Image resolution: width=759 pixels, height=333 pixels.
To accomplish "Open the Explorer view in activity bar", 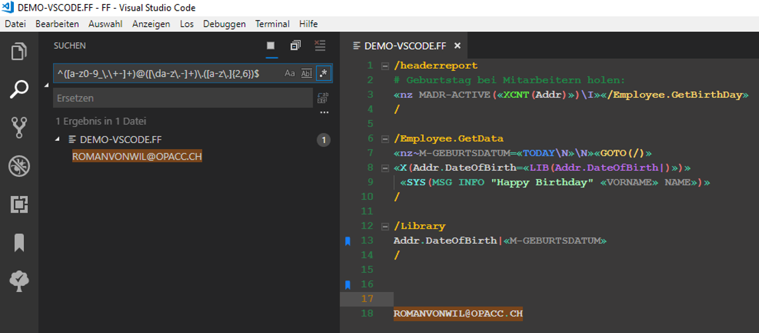I will (19, 51).
